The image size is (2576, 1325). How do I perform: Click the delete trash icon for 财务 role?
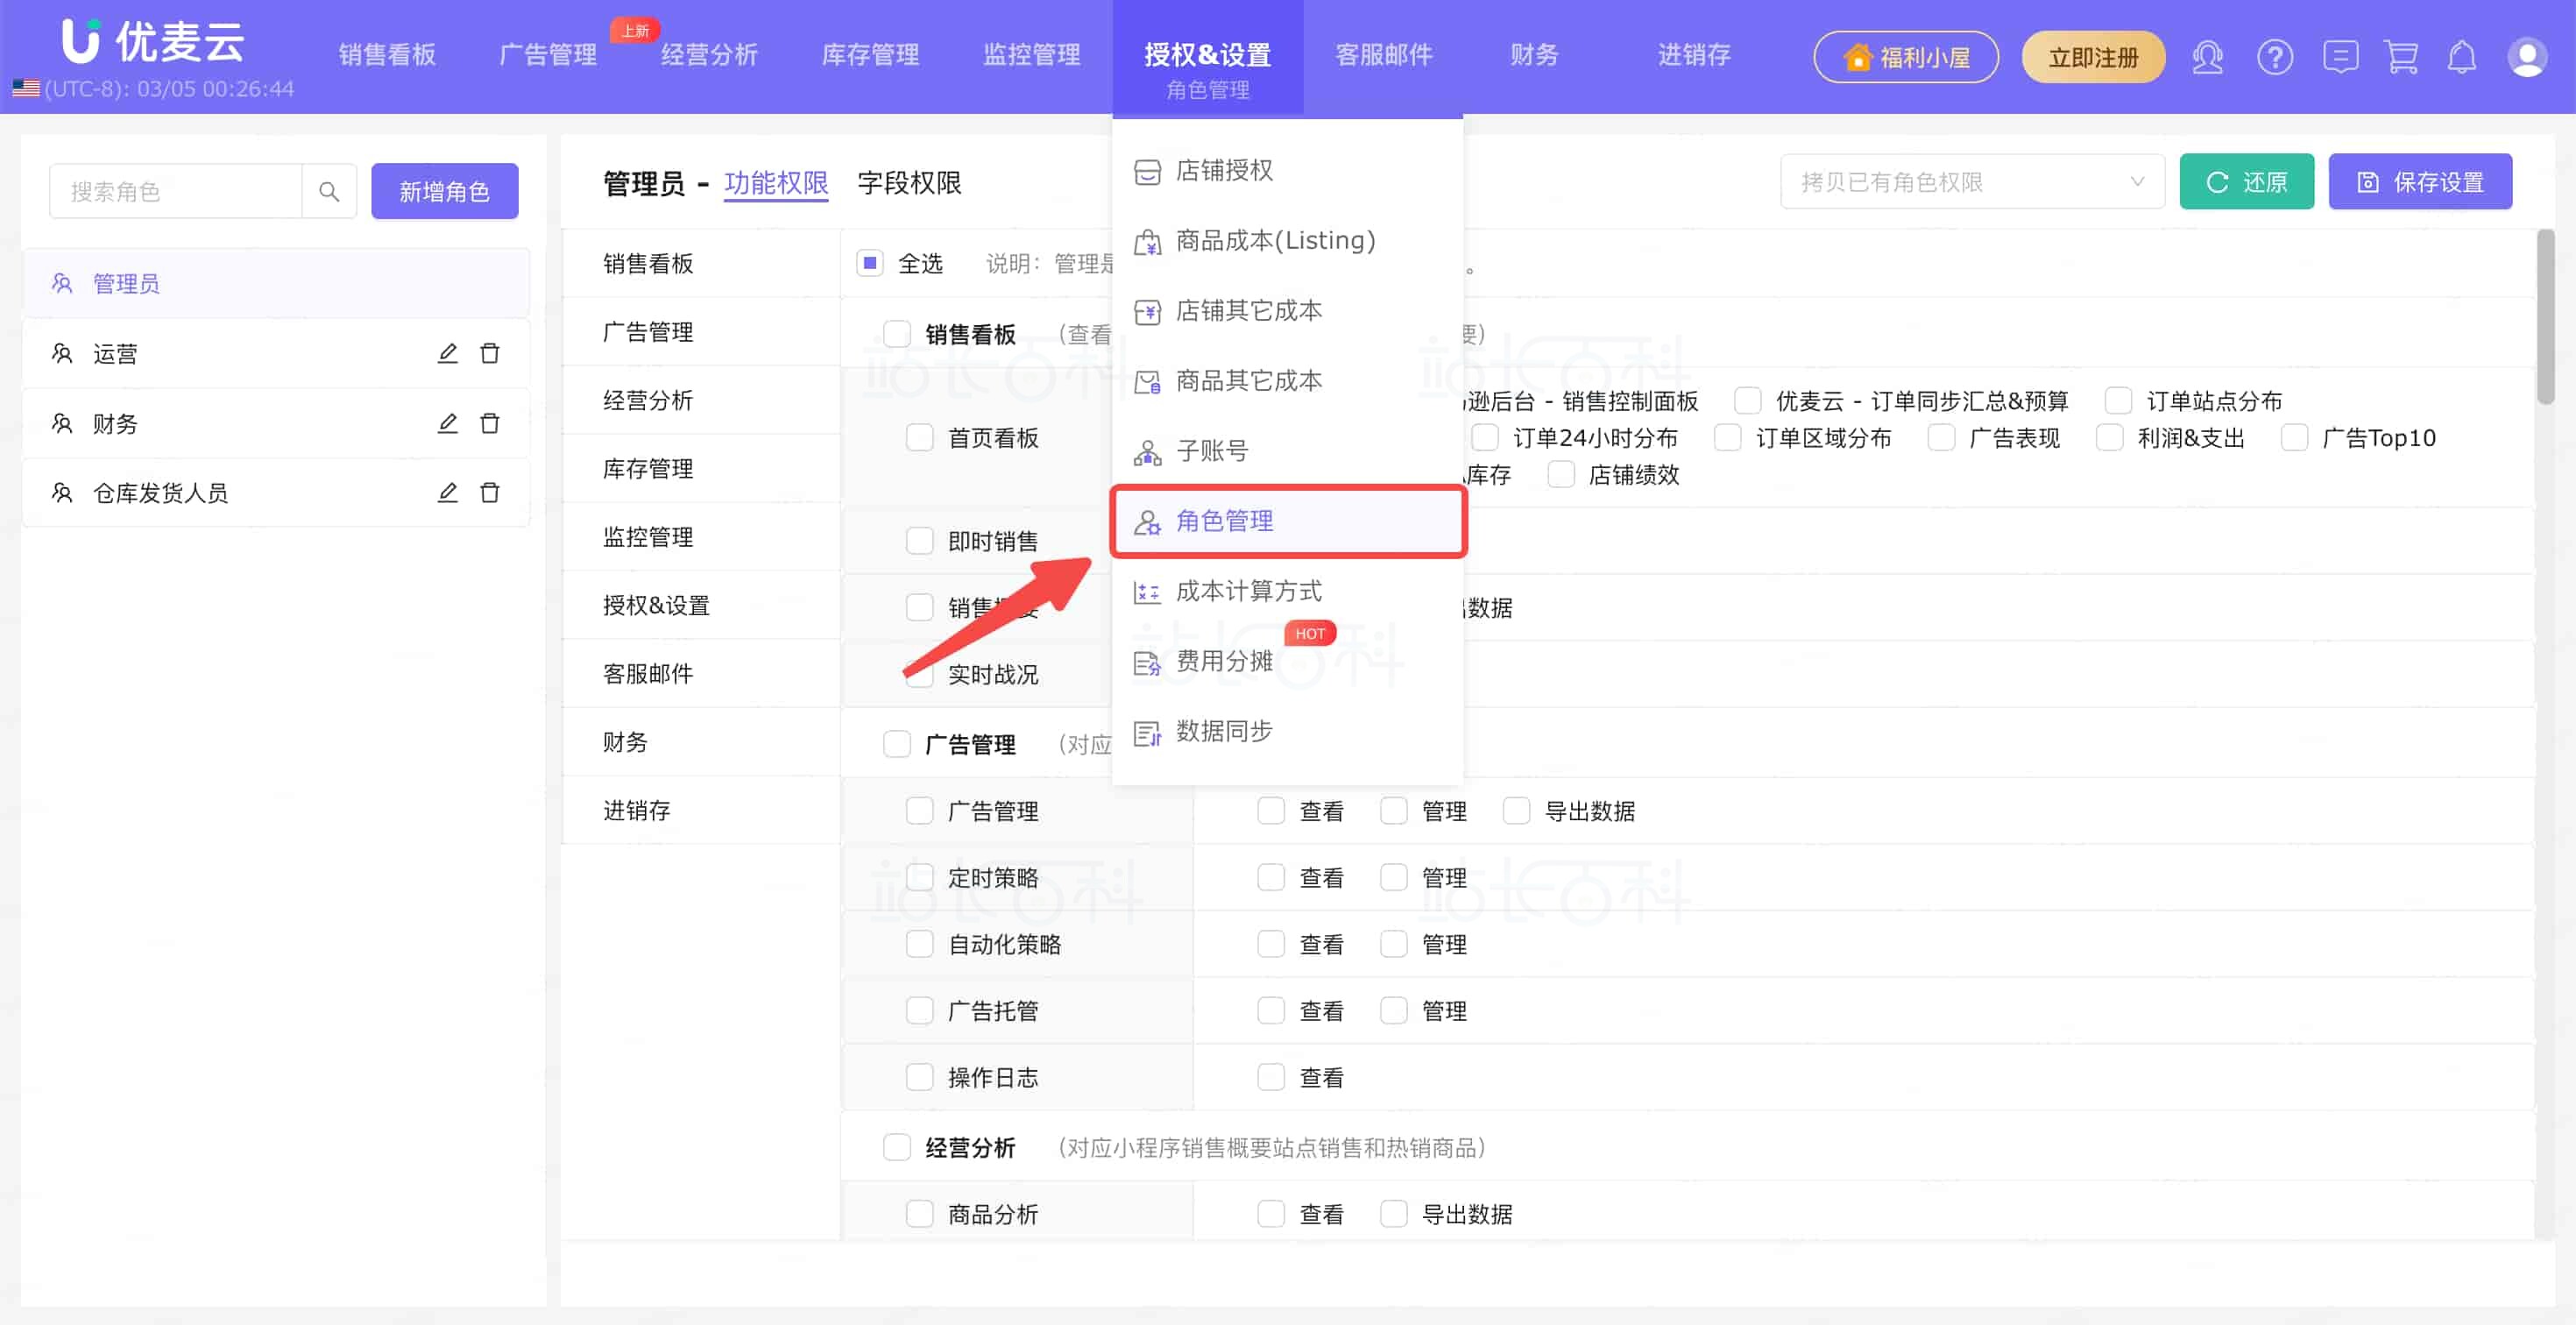(489, 423)
